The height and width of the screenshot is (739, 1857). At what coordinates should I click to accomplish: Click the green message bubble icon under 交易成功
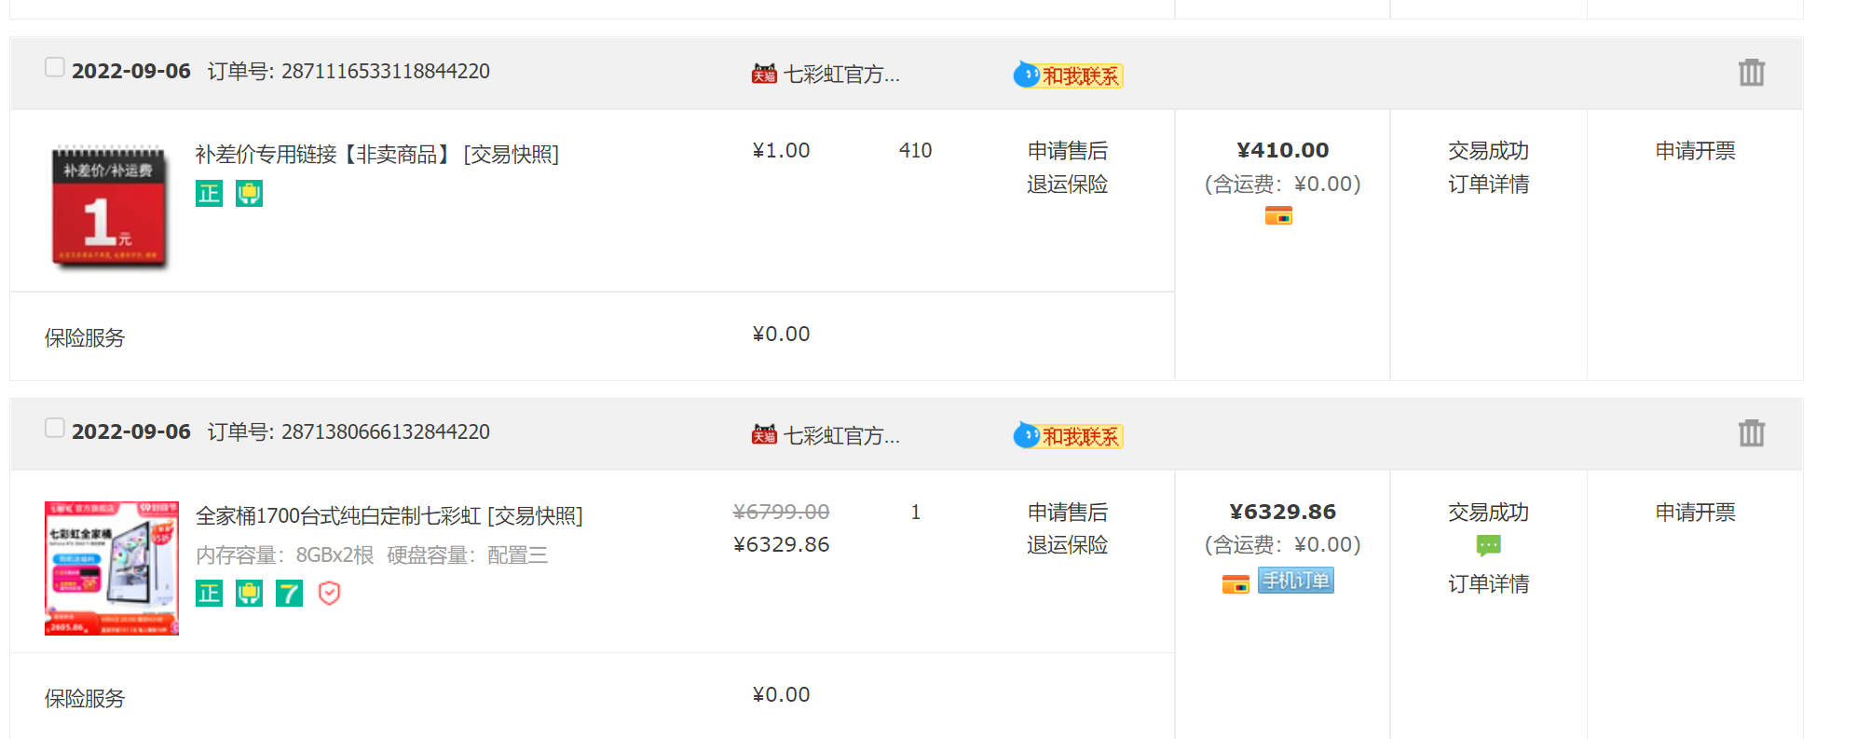[x=1488, y=546]
